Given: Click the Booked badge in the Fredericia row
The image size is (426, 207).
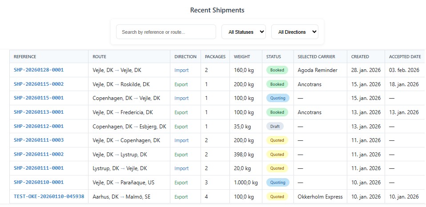Looking at the screenshot, I should [277, 112].
